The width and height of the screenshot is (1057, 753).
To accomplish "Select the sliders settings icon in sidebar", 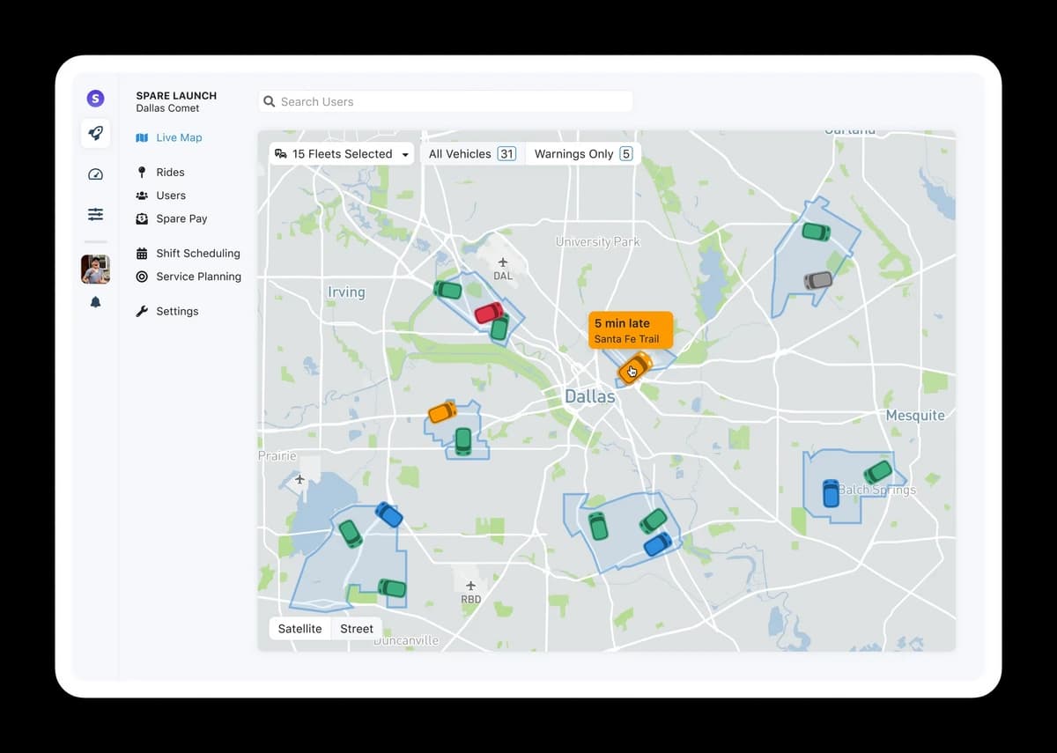I will coord(95,214).
